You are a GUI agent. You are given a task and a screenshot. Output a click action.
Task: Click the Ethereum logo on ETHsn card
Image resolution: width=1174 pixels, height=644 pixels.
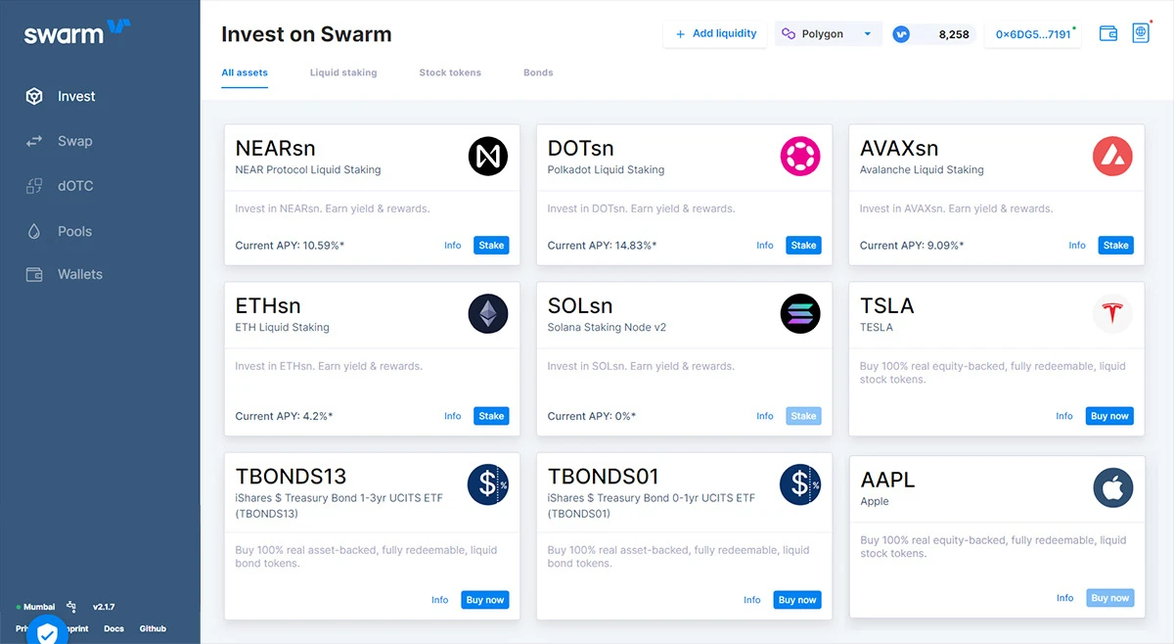[488, 314]
